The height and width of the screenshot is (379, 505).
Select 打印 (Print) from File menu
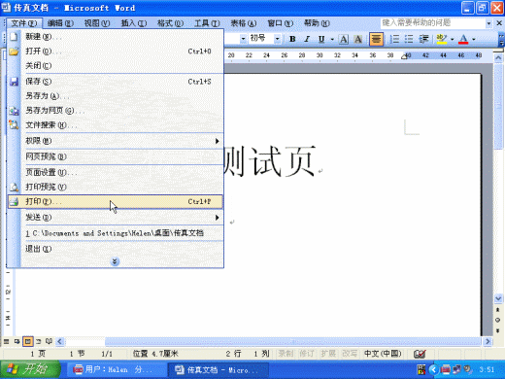[x=116, y=201]
